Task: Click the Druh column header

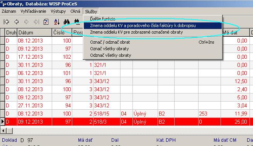Action: (x=11, y=32)
